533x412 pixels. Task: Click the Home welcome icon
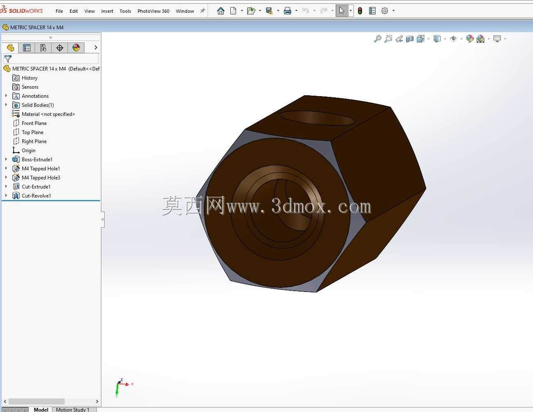[221, 11]
